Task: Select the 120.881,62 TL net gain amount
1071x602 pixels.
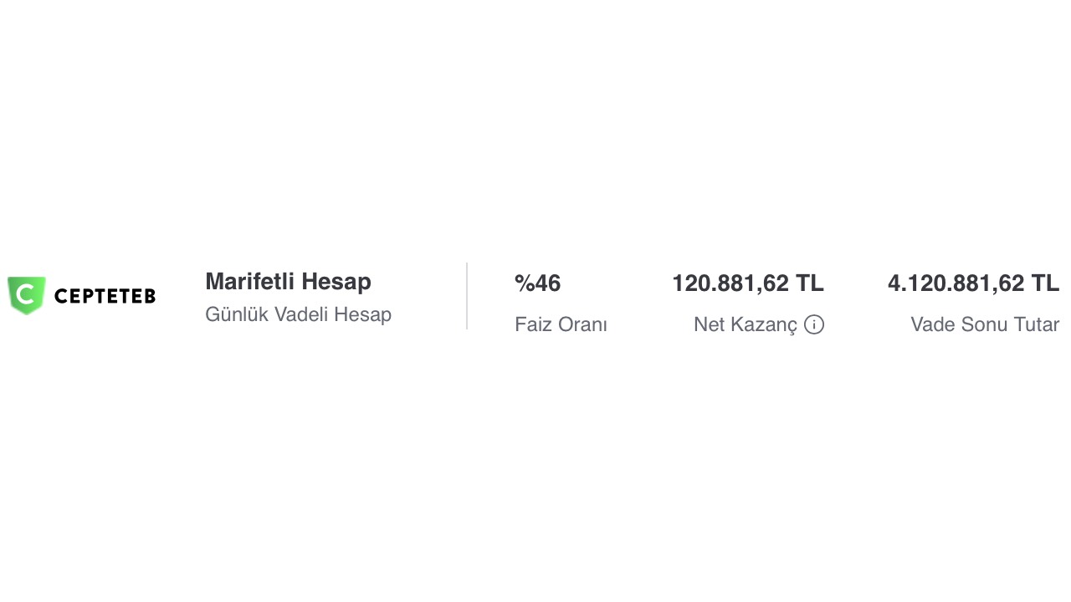Action: pyautogui.click(x=747, y=283)
